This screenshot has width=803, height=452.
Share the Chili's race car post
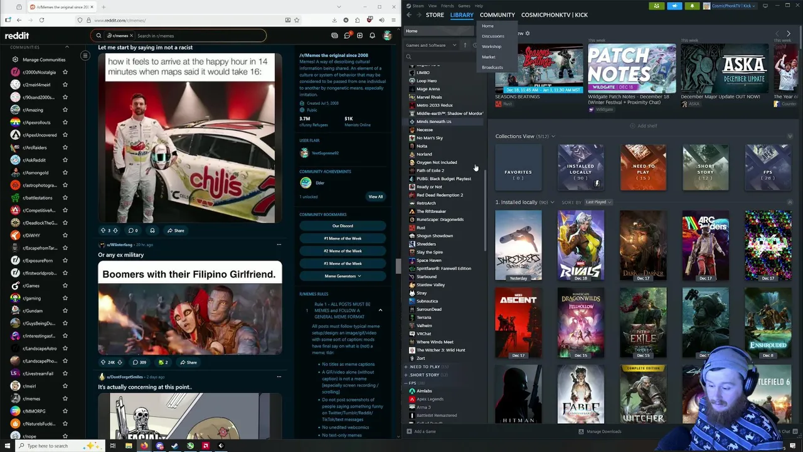[175, 230]
